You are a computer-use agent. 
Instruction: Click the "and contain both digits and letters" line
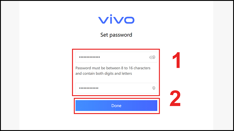(104, 74)
